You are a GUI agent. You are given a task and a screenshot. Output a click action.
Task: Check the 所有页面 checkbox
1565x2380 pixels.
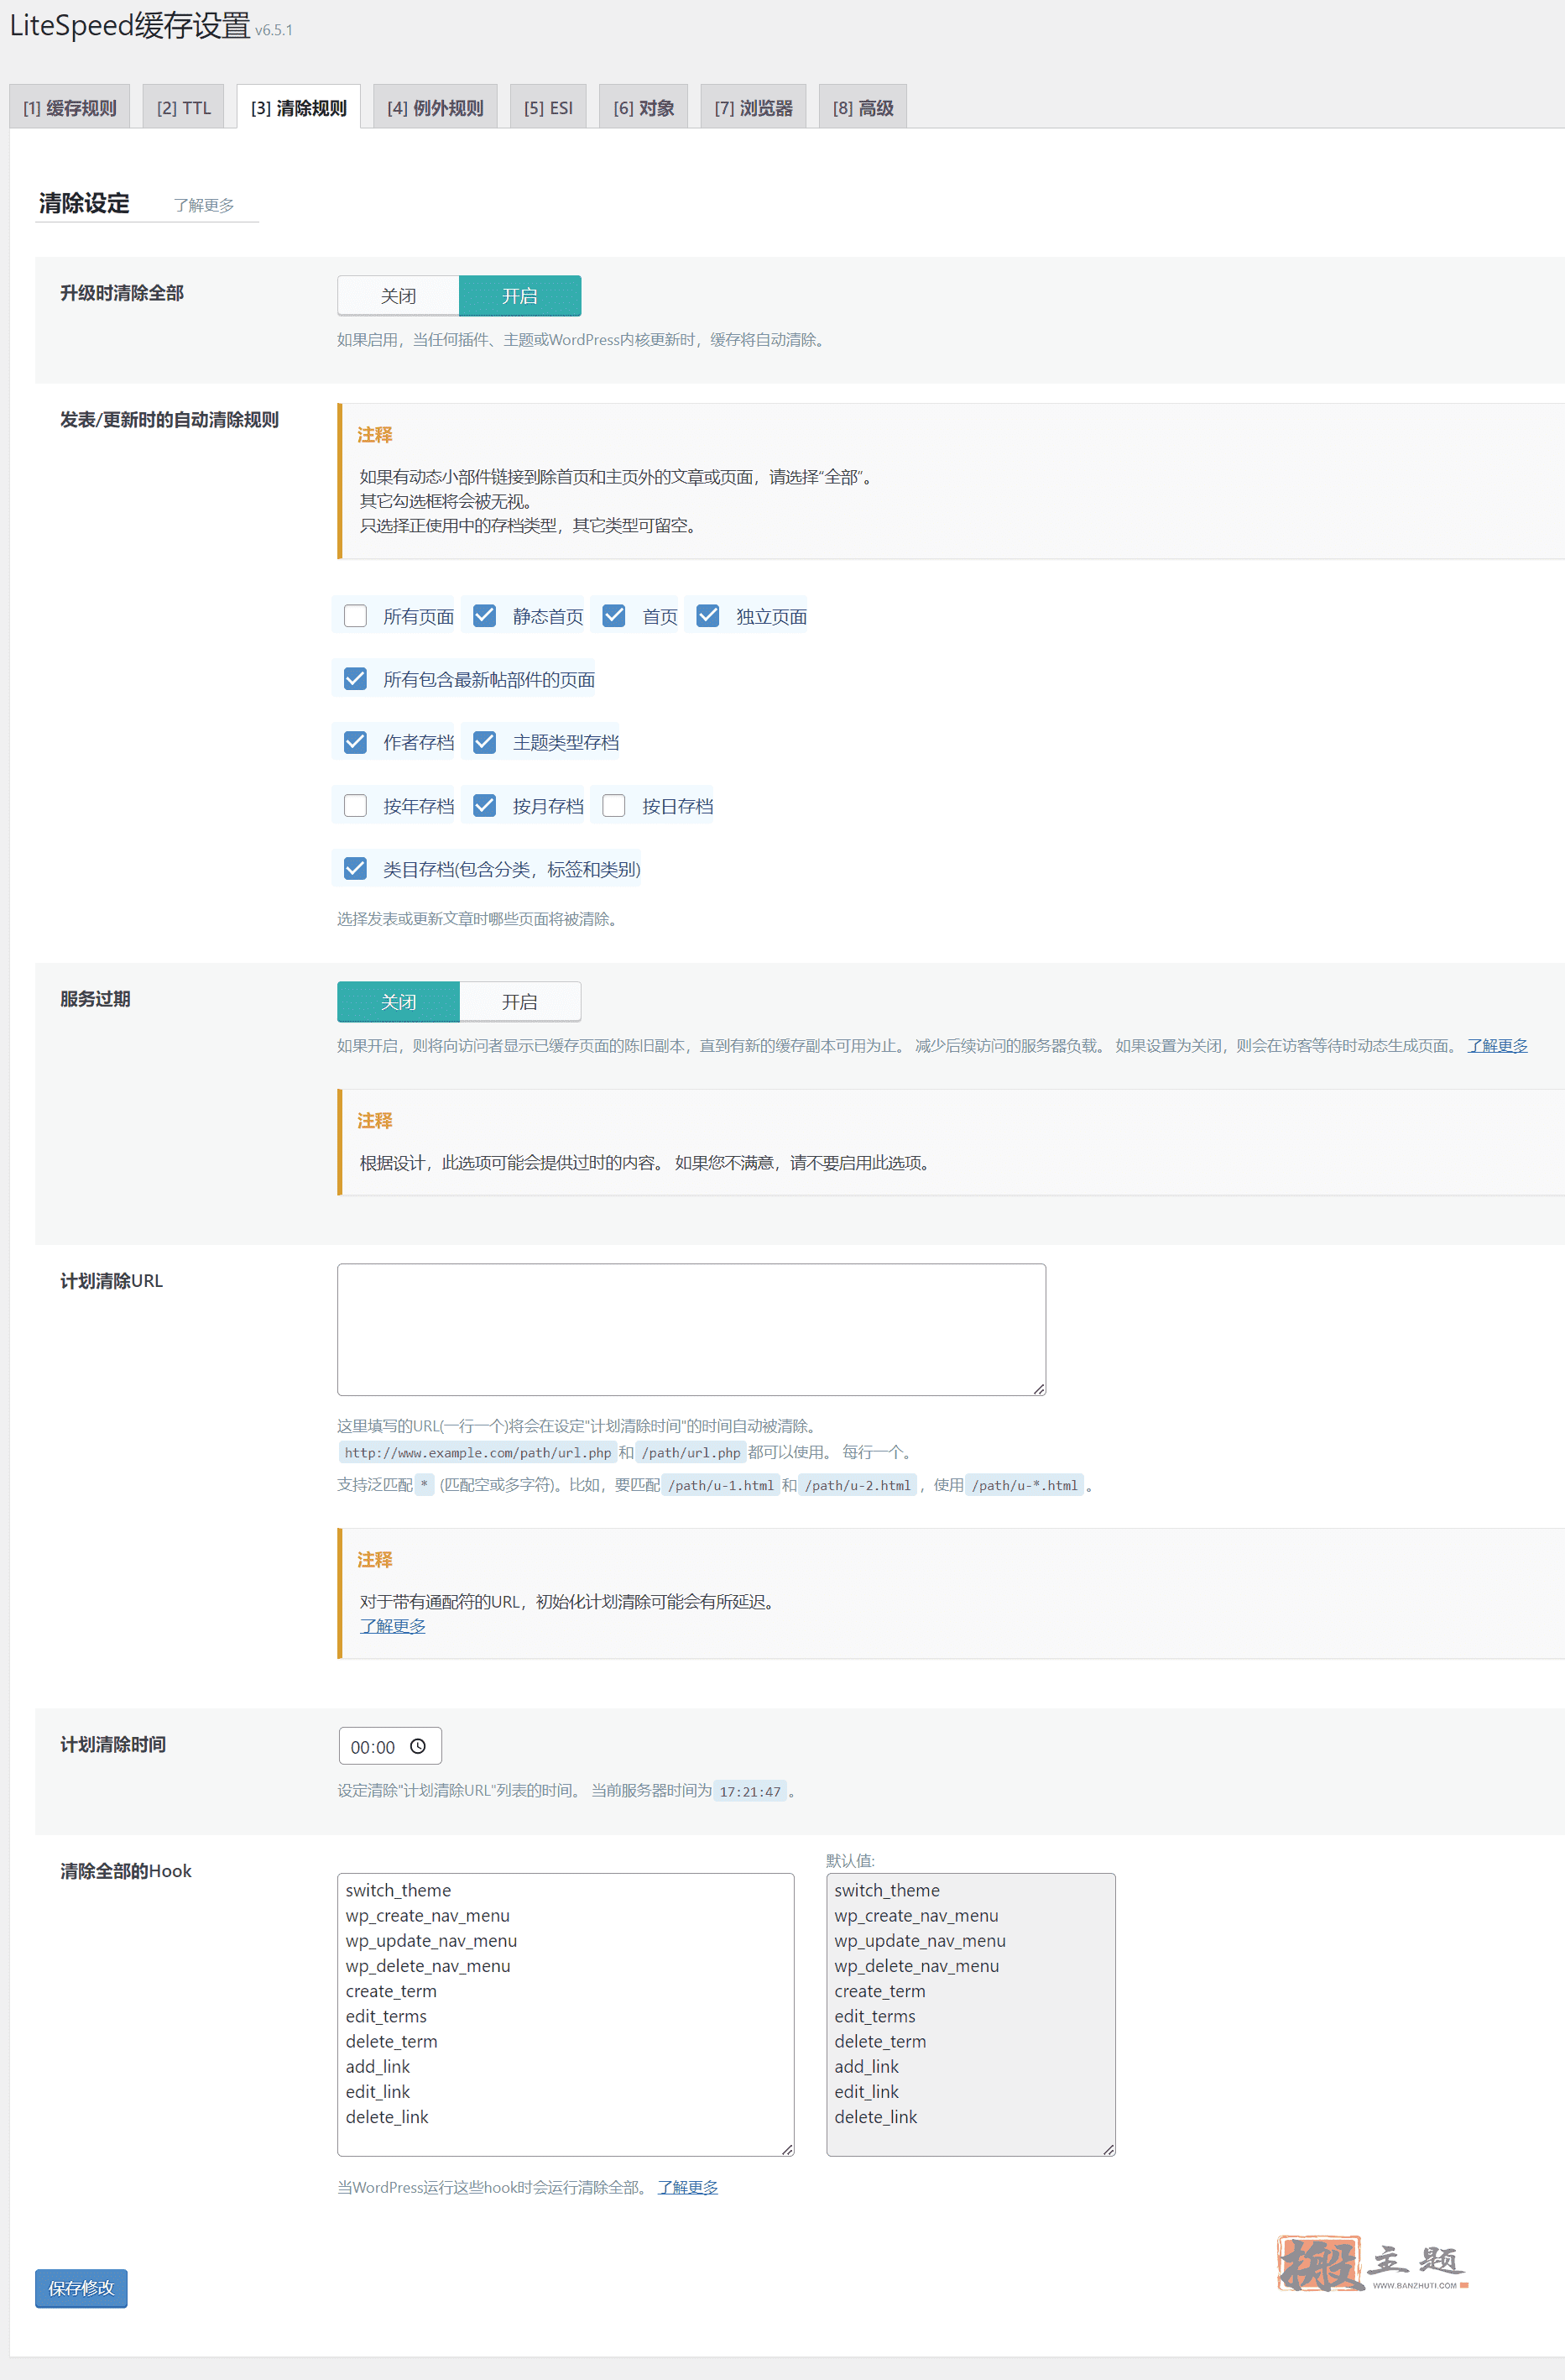click(355, 616)
